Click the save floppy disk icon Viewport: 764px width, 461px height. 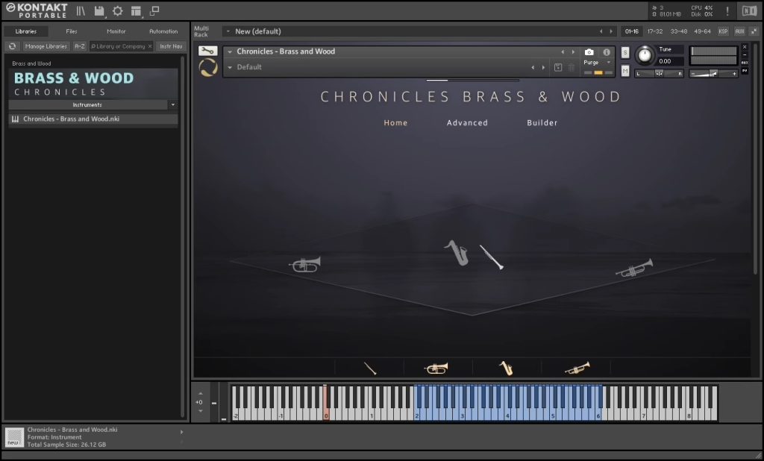tap(98, 10)
